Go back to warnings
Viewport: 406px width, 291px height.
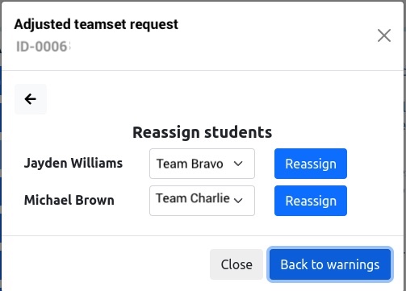[330, 264]
